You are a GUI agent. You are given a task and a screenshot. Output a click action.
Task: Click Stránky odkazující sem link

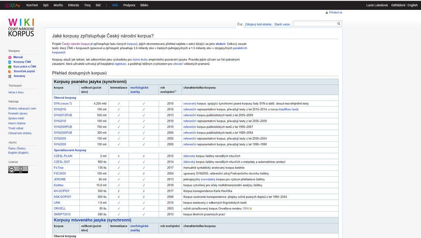(22, 109)
